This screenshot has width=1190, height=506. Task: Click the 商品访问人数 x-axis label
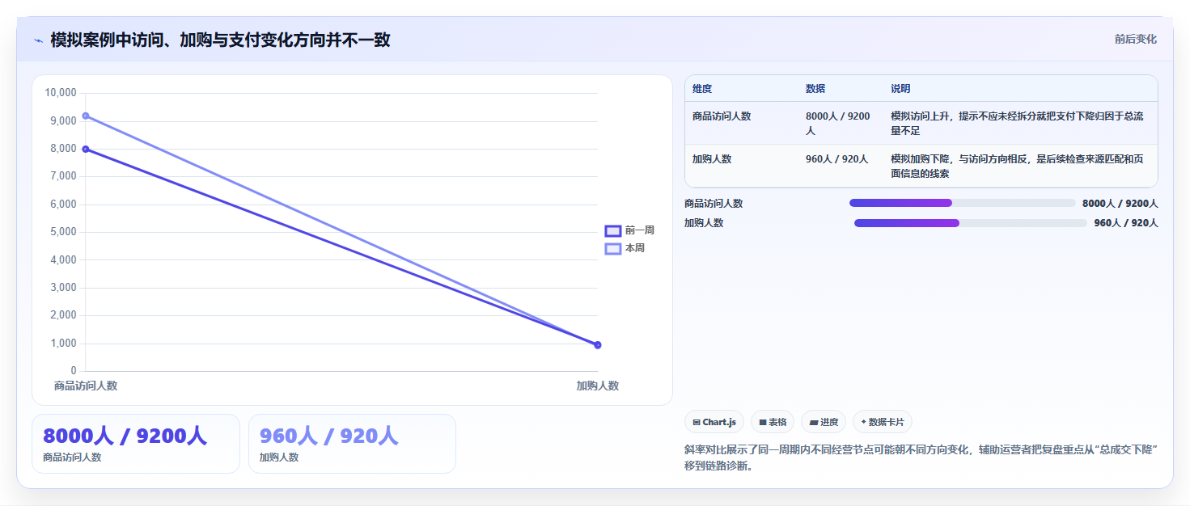(x=86, y=386)
